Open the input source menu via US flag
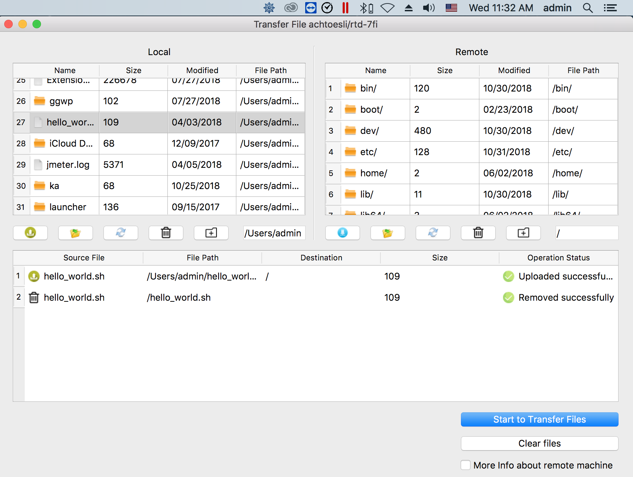 pyautogui.click(x=451, y=7)
